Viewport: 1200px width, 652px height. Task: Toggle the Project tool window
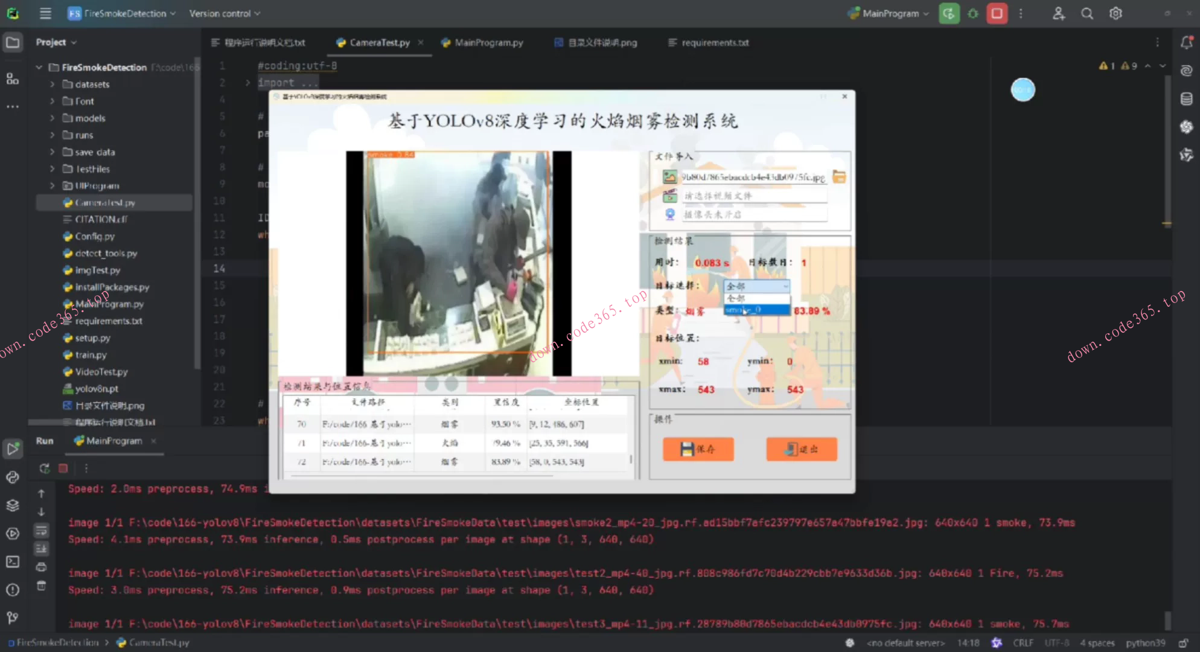point(13,42)
